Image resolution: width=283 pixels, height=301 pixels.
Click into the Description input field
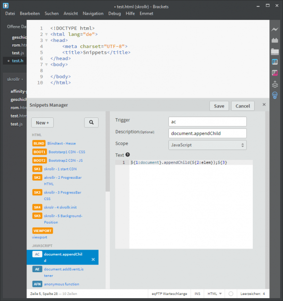pos(208,133)
